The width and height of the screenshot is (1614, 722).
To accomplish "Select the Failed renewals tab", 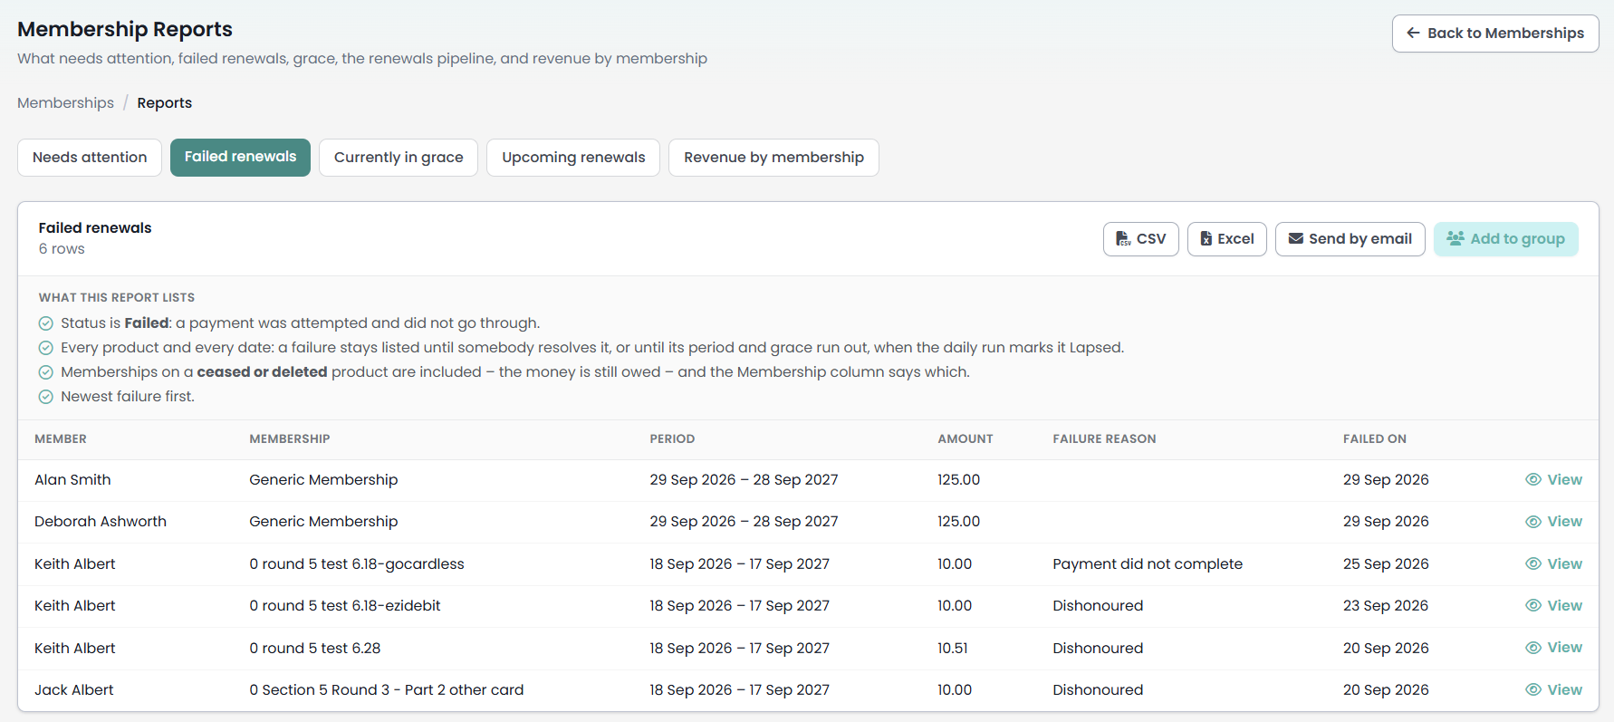I will tap(240, 158).
